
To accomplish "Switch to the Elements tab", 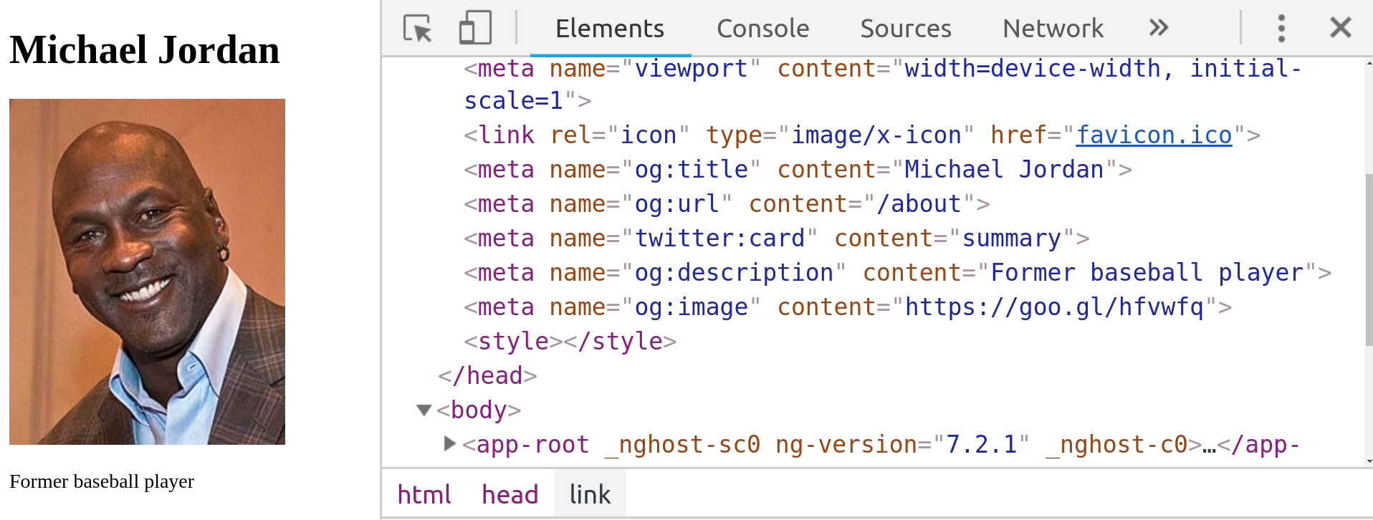I will coord(610,29).
